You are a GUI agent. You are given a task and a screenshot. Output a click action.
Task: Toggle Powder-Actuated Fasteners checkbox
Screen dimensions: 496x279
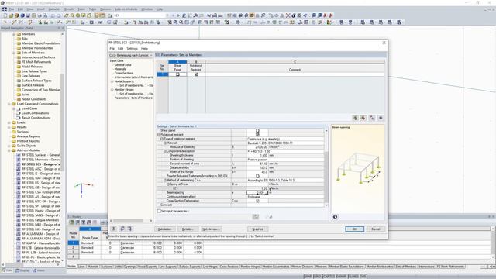257,176
